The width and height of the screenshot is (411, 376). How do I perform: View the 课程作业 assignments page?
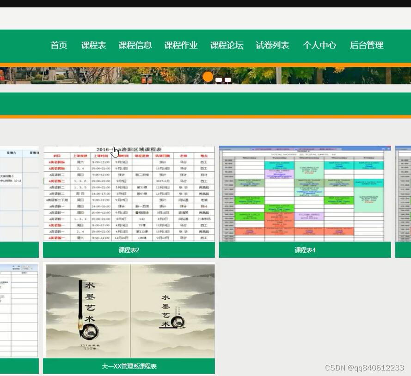181,45
